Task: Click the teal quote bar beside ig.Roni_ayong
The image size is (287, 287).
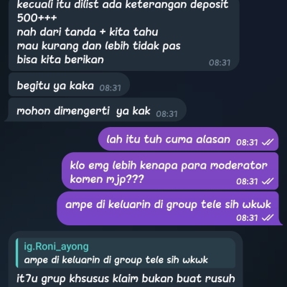Action: point(17,253)
